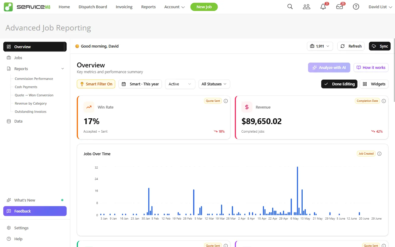Screen dimensions: 395x247
Task: Open What's New in the sidebar
Action: pos(35,200)
